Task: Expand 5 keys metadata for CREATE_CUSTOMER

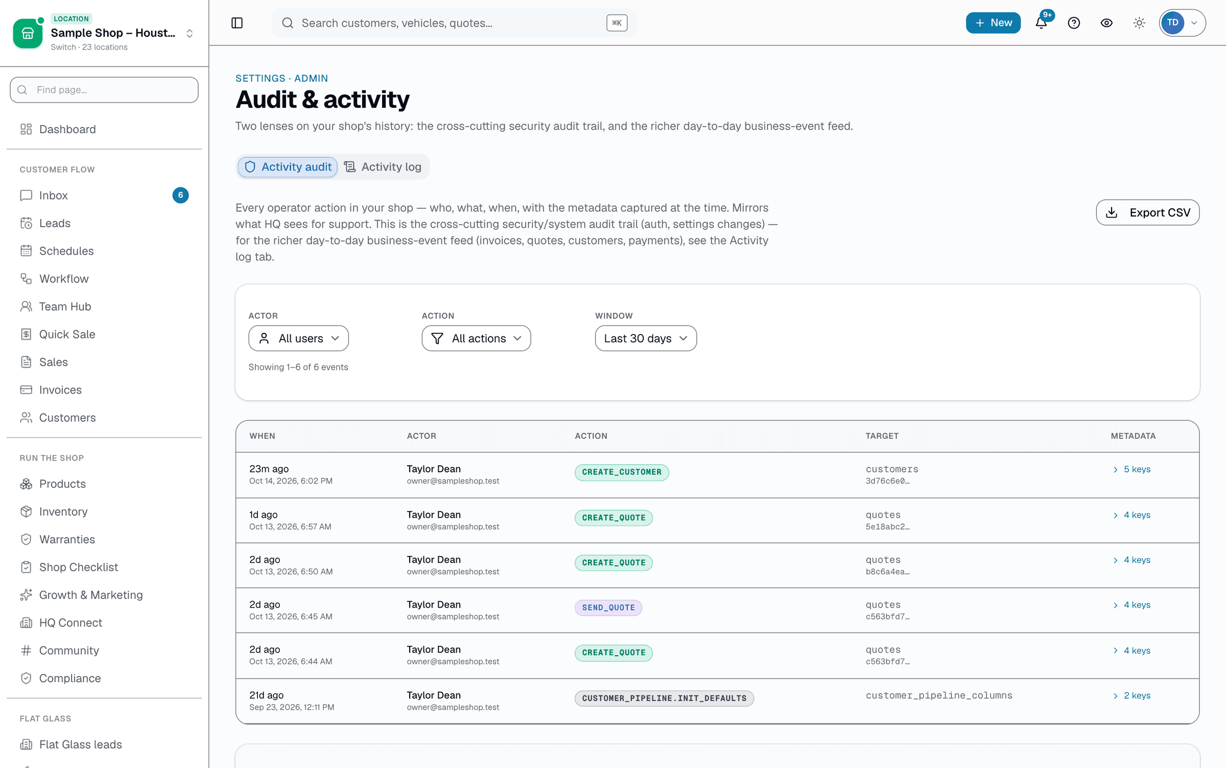Action: point(1131,469)
